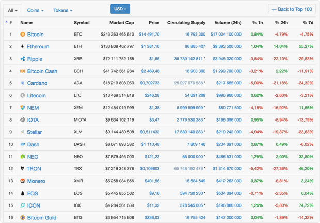The height and width of the screenshot is (223, 320).
Task: Open the Cardano name link
Action: coord(37,83)
